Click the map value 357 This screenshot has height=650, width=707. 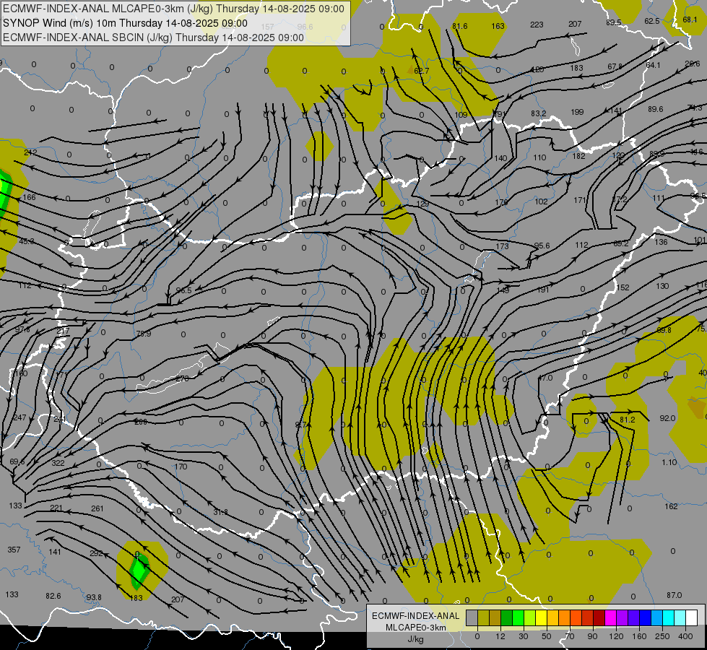click(x=14, y=550)
